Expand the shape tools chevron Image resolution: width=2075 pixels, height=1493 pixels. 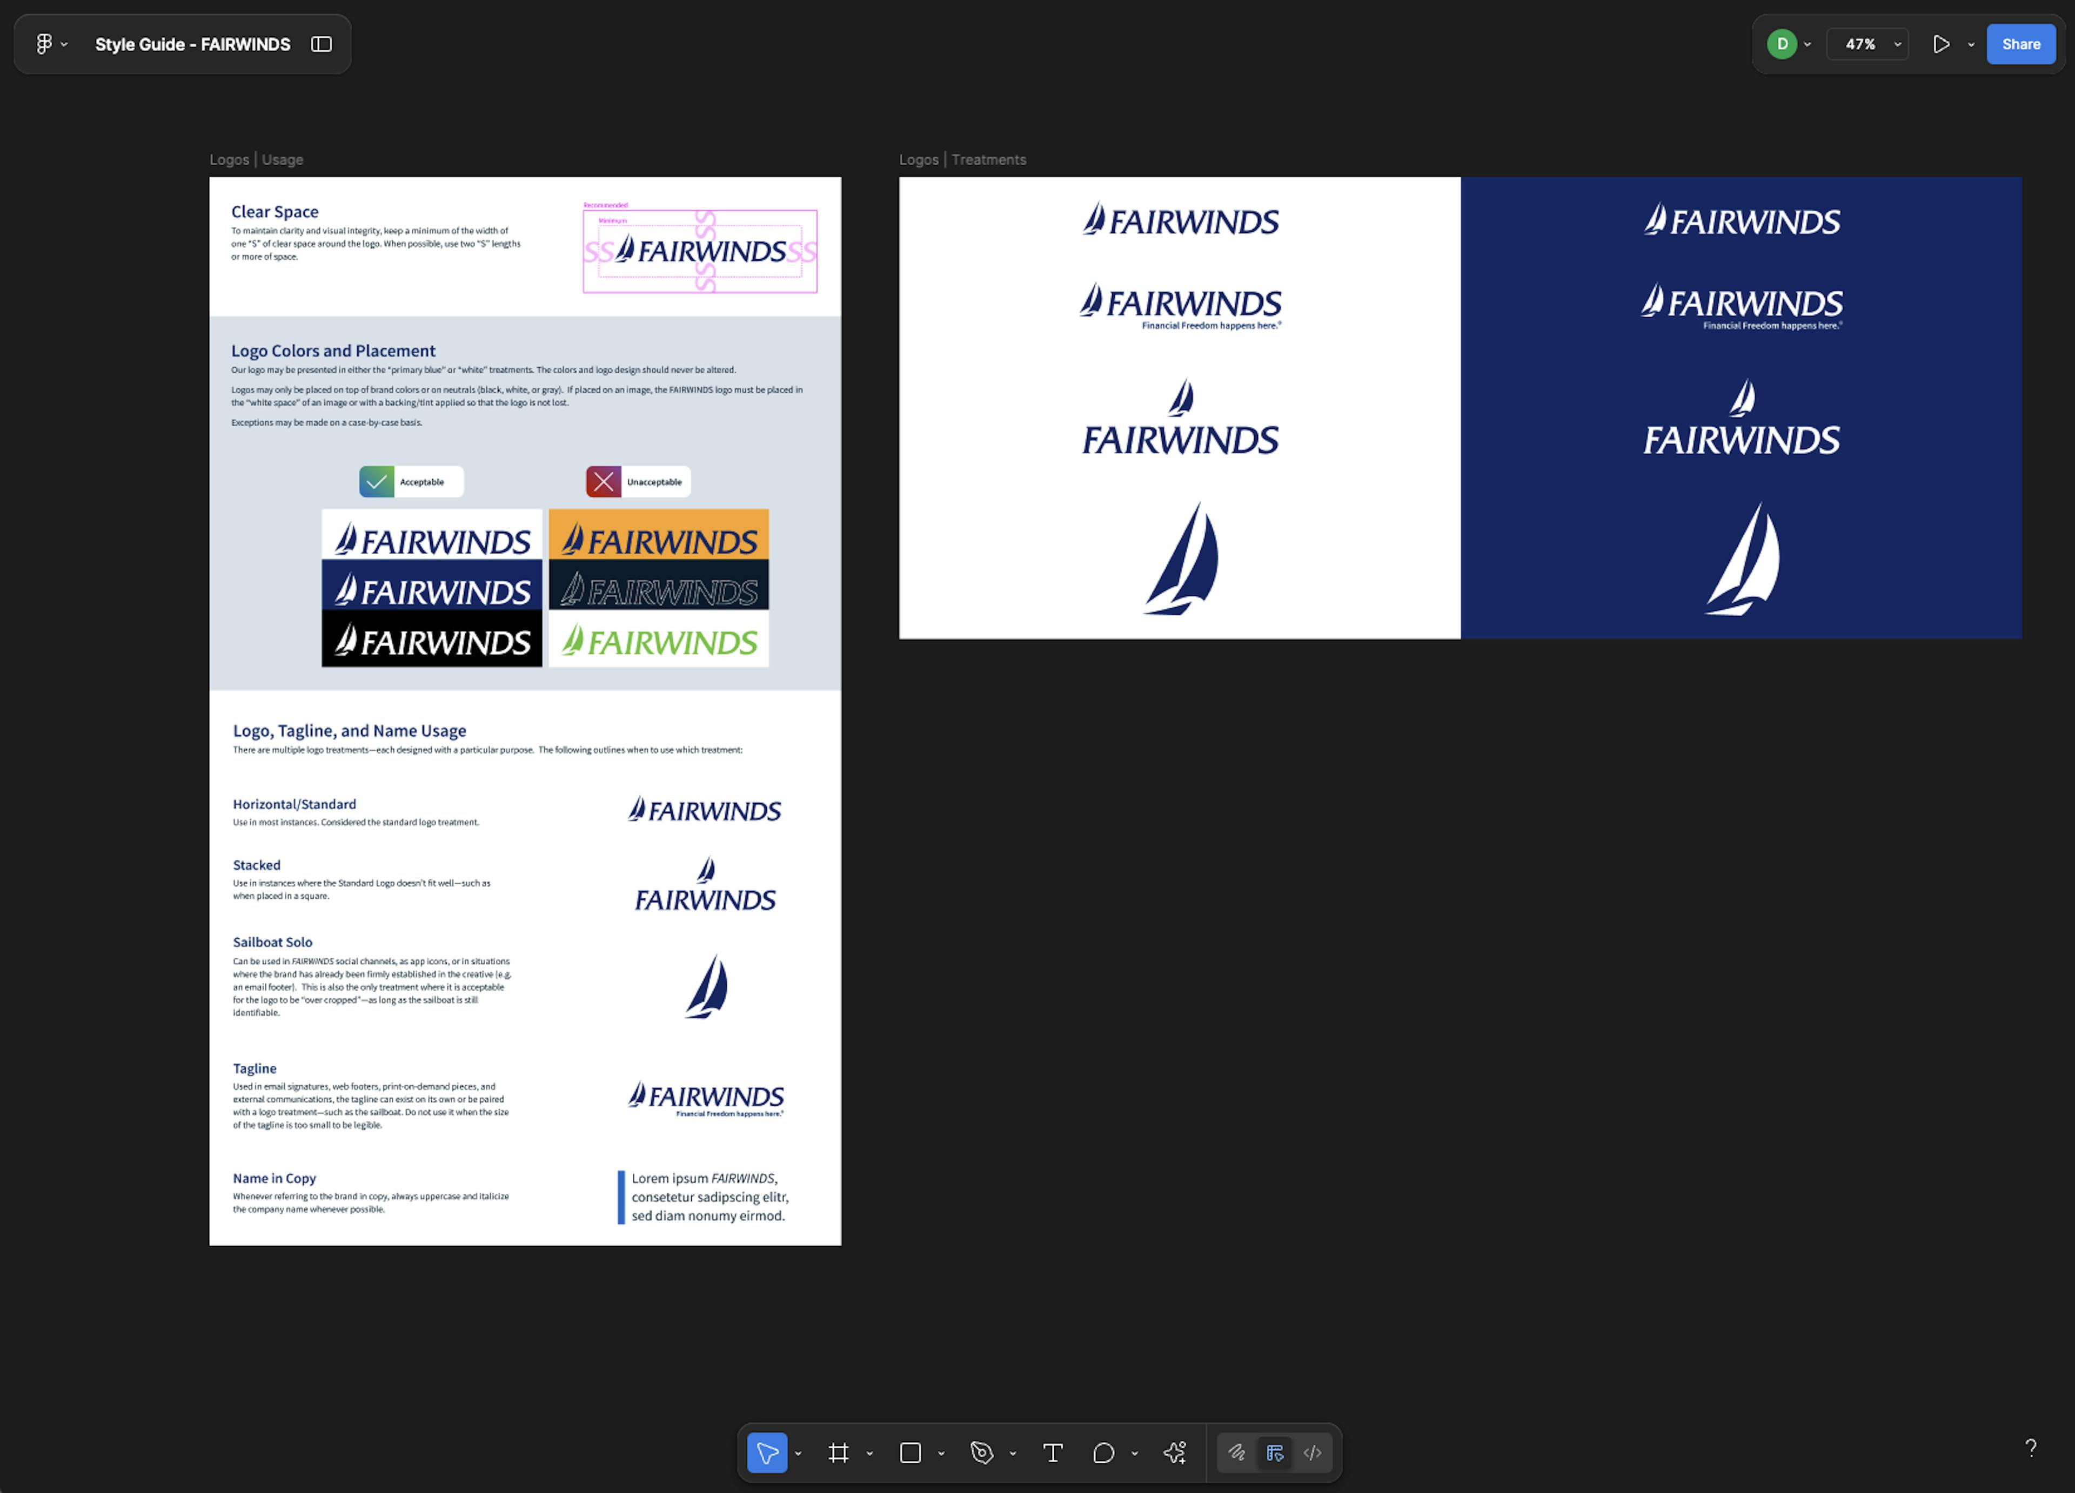coord(941,1454)
